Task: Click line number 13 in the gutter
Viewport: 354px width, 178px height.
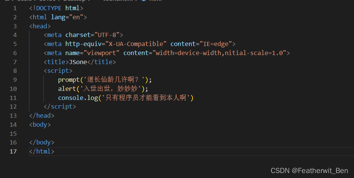Action: click(13, 115)
